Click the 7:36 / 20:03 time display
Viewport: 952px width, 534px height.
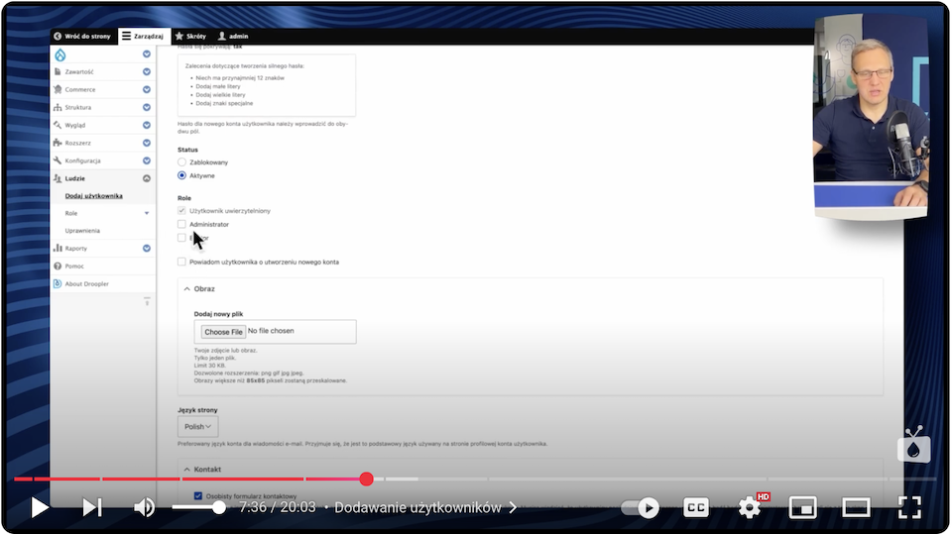pyautogui.click(x=278, y=507)
